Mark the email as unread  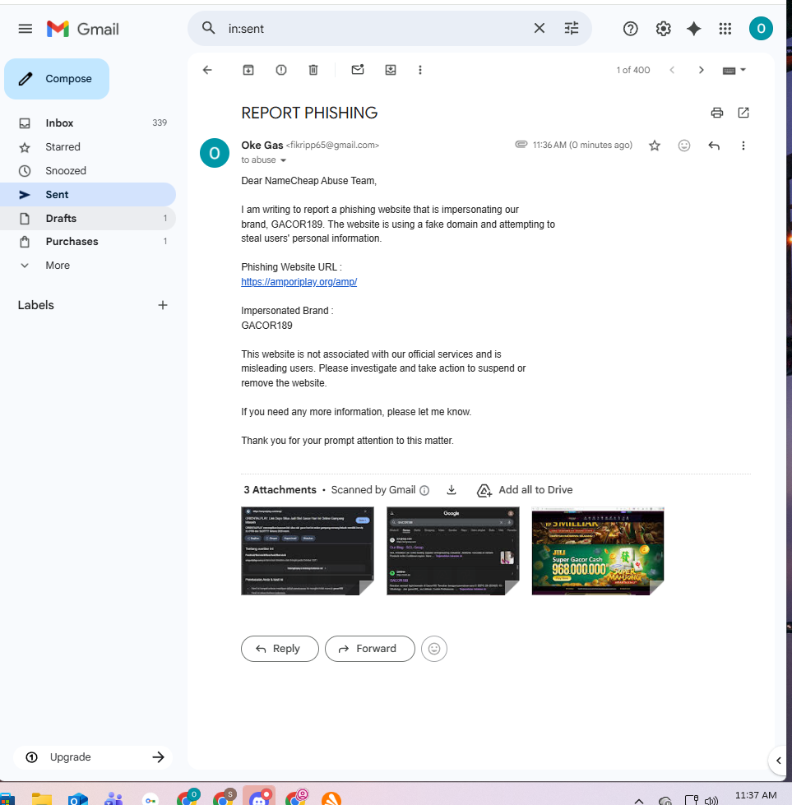click(x=358, y=69)
